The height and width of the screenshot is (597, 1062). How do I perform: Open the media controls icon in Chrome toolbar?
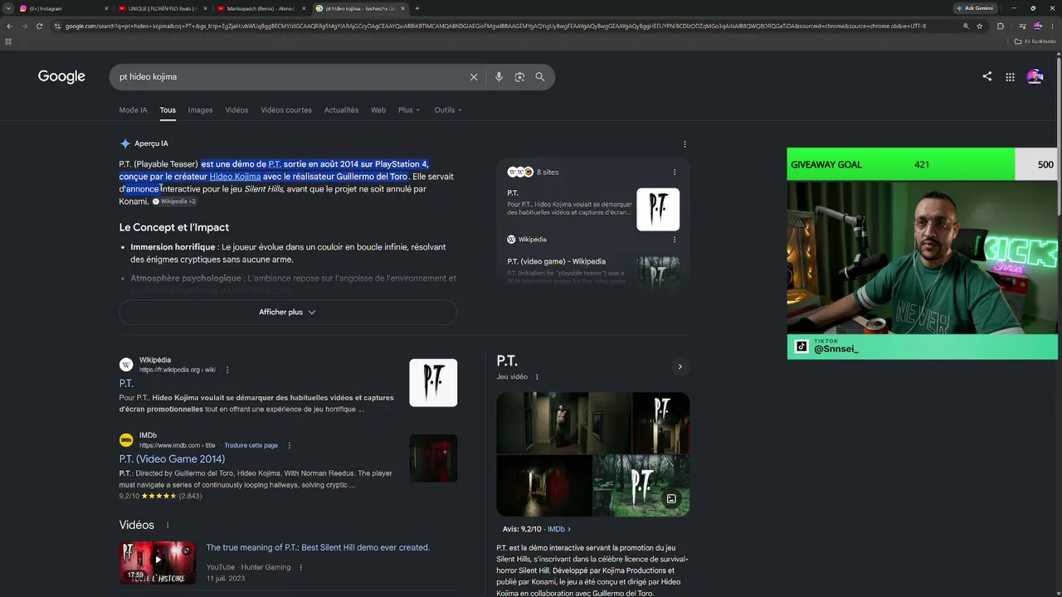(1022, 26)
